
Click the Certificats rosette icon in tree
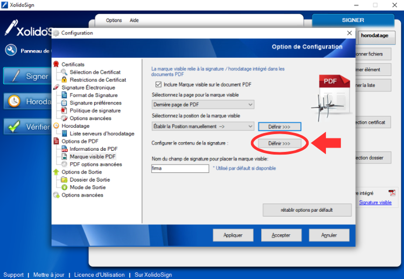tap(56, 64)
